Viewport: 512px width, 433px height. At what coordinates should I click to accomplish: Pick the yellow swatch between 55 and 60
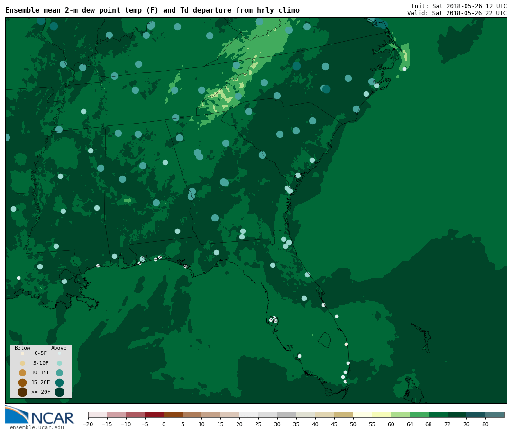coord(382,415)
